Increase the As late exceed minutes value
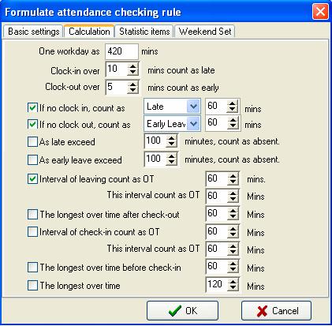The width and height of the screenshot is (332, 326). tap(171, 138)
